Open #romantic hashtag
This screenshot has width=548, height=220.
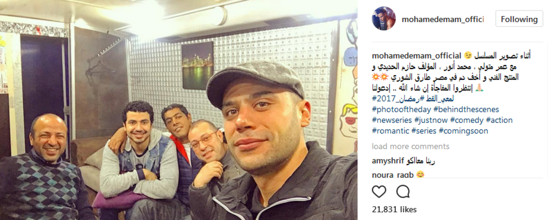(390, 131)
